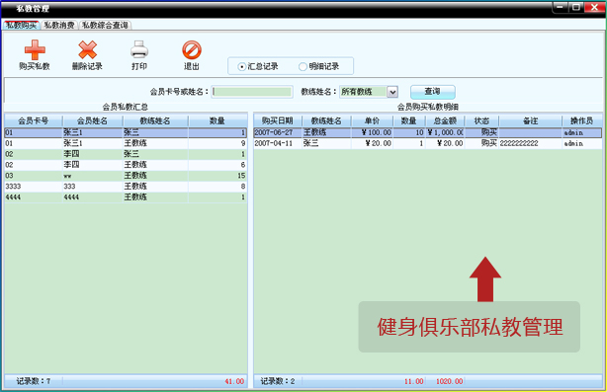Click the printer 打印 icon
The width and height of the screenshot is (607, 392).
point(139,50)
